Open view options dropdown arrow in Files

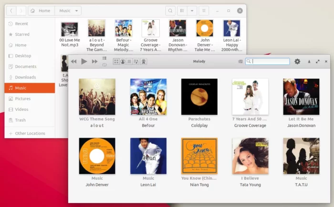coord(192,11)
